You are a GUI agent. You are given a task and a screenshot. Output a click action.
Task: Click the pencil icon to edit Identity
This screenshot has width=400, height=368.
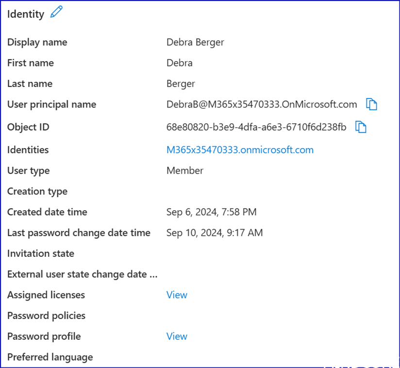click(x=56, y=13)
